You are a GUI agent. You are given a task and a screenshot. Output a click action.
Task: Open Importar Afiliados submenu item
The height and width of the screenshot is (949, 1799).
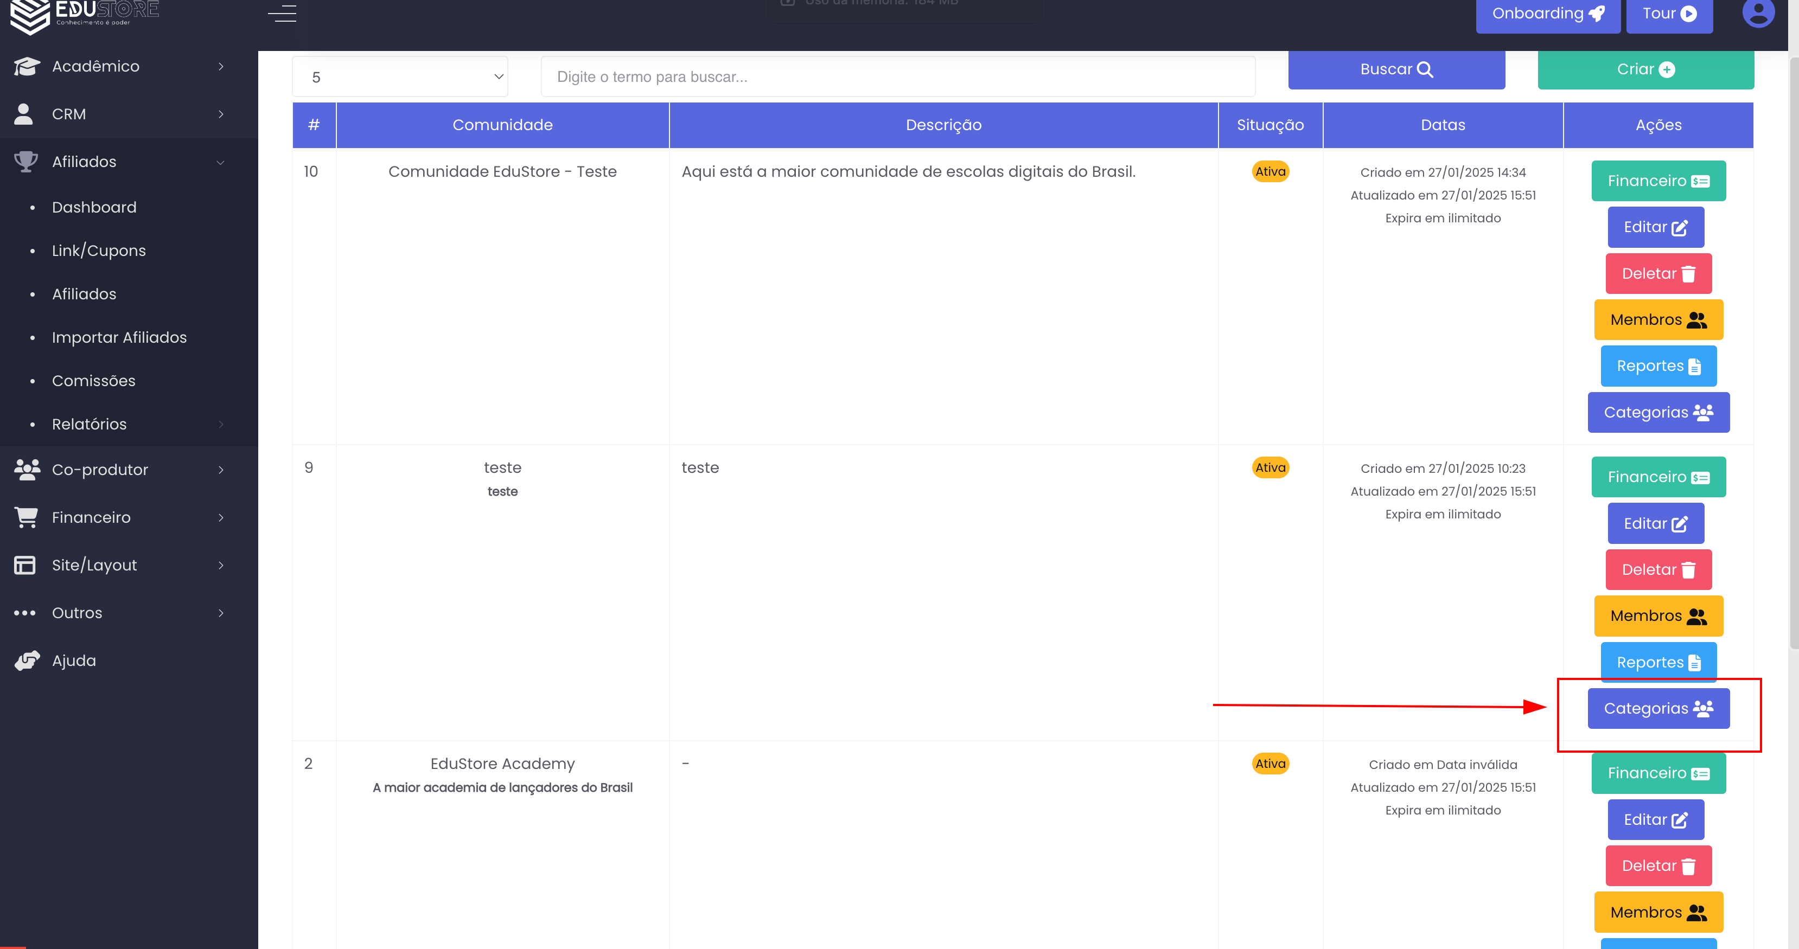point(119,337)
